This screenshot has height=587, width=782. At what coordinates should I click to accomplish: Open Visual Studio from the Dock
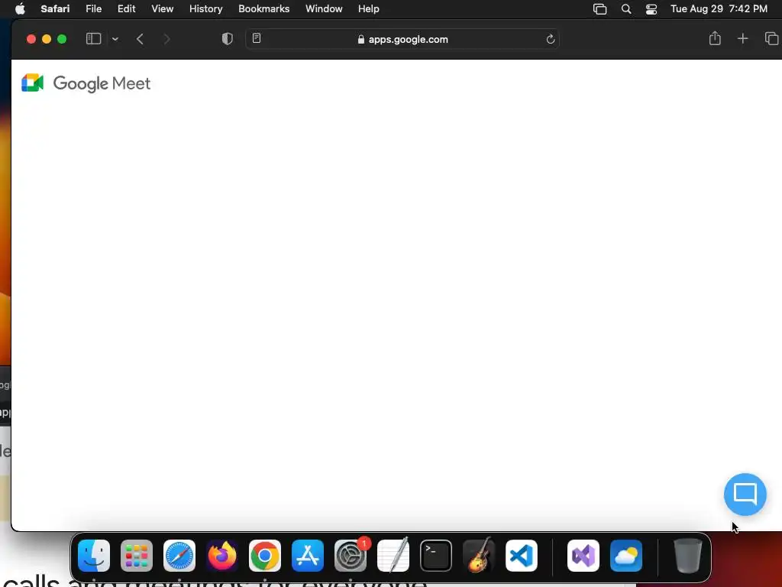(x=583, y=556)
